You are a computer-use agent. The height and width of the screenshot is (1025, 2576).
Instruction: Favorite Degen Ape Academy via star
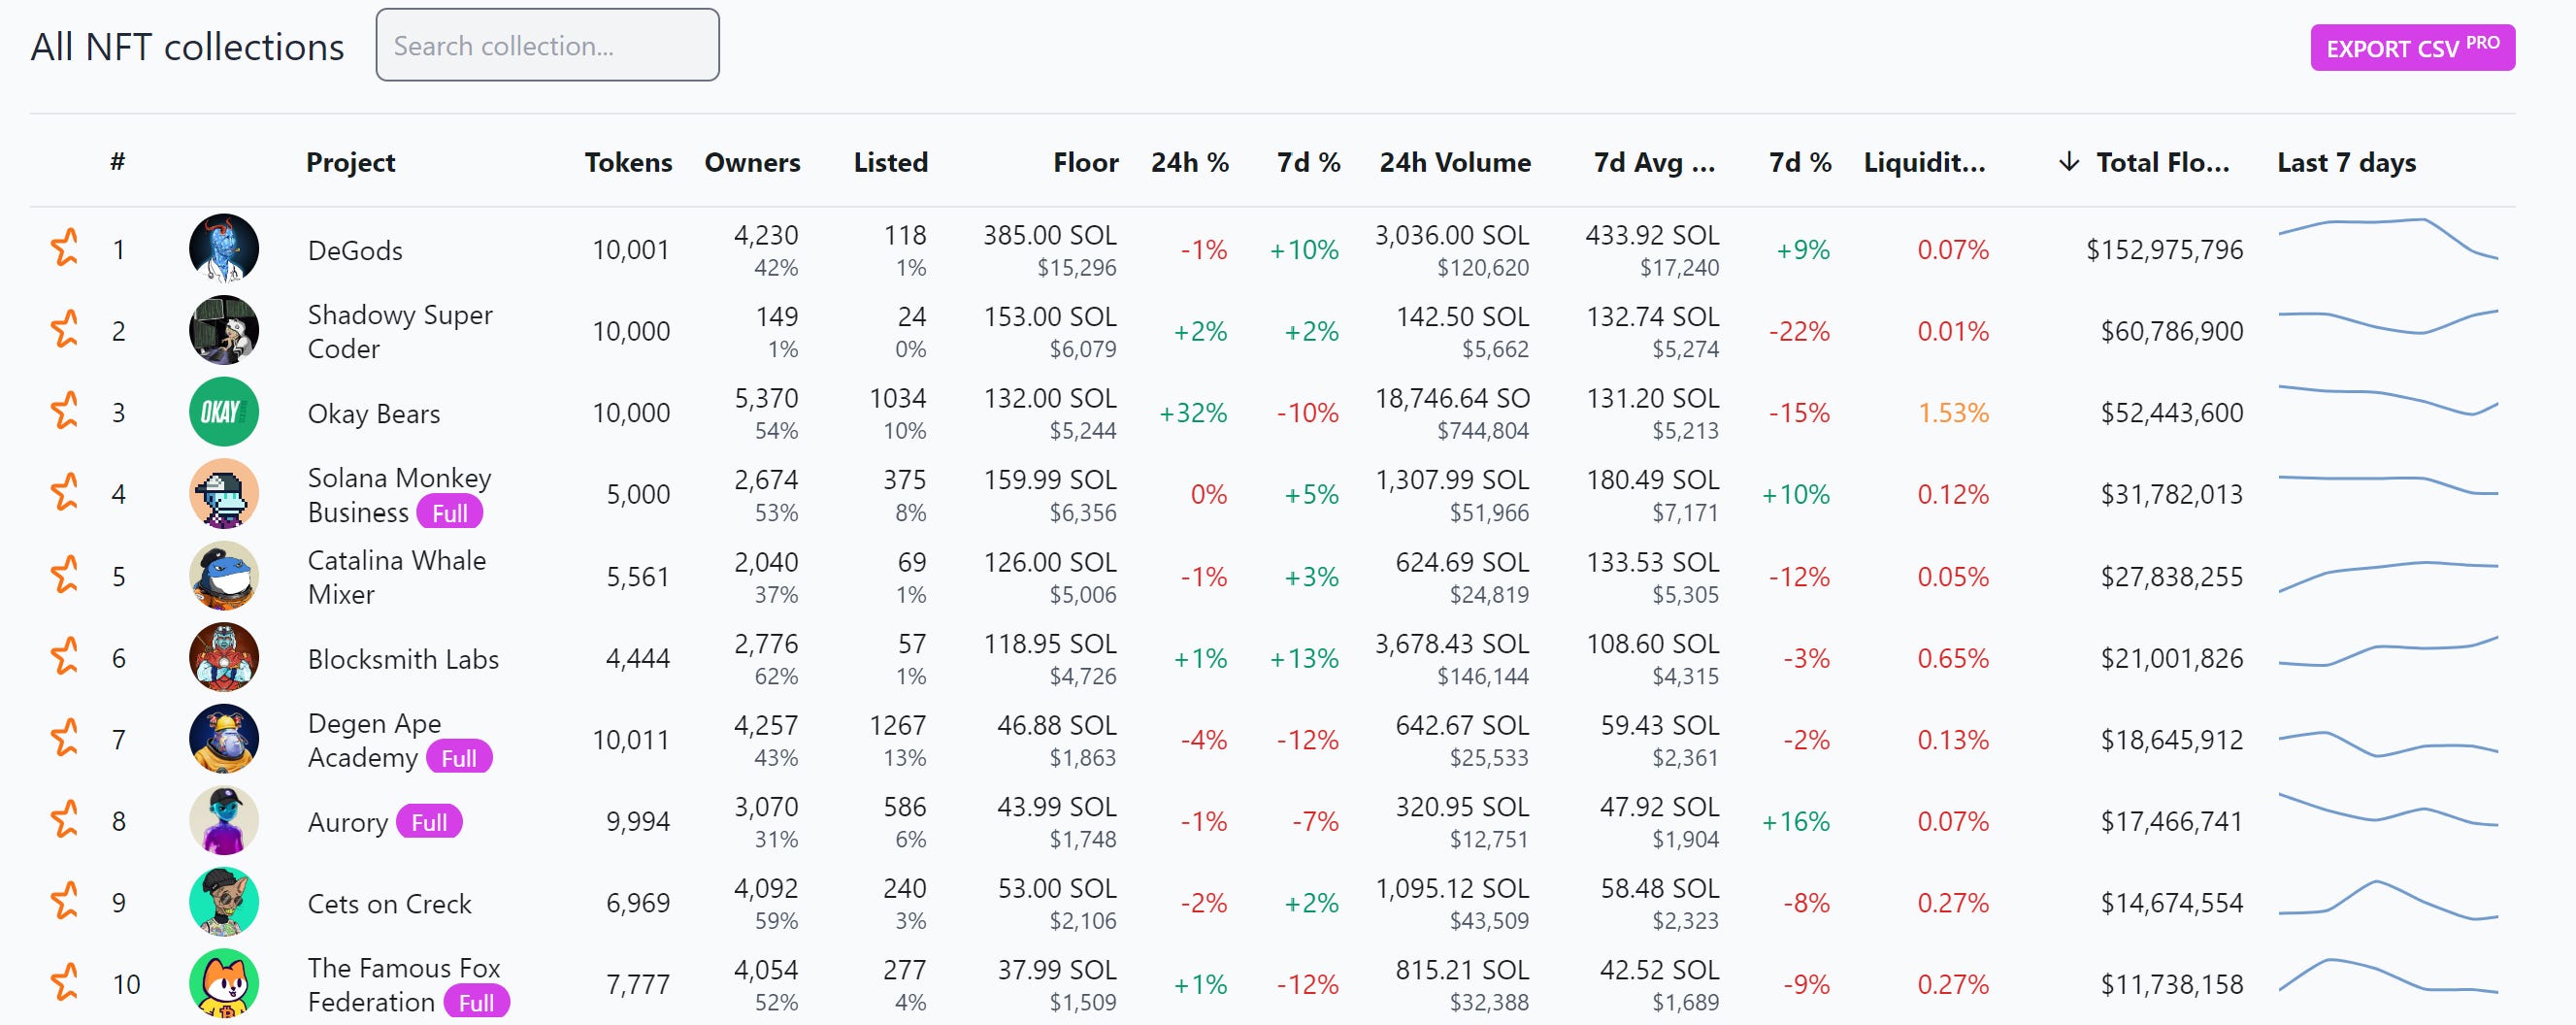[65, 739]
